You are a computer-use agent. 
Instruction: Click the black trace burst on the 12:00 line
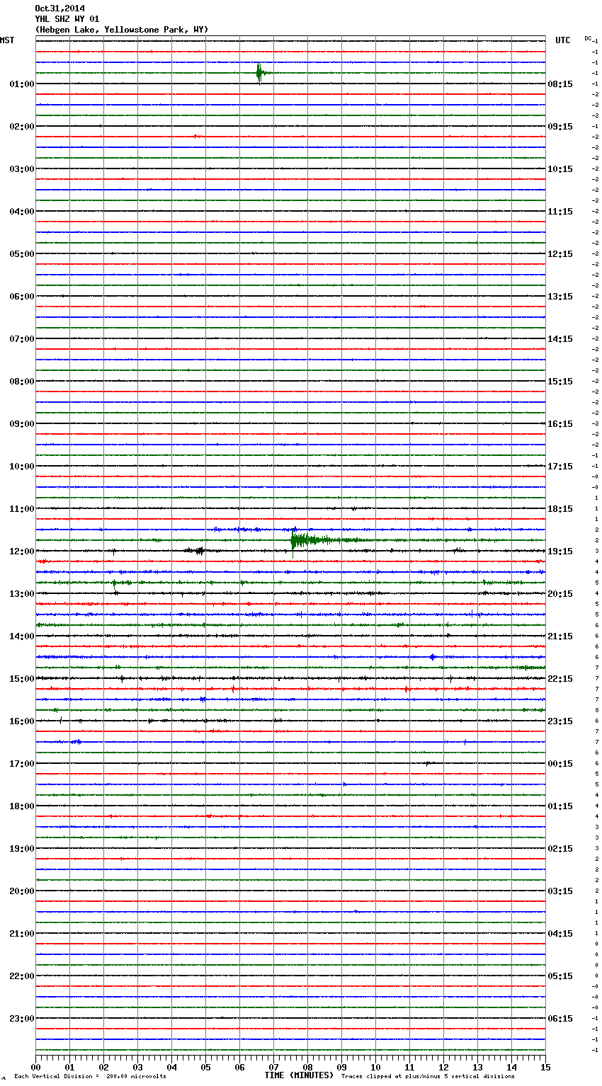196,551
